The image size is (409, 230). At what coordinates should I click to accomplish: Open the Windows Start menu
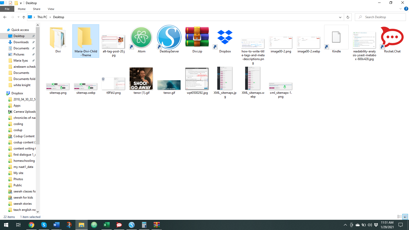click(6, 225)
